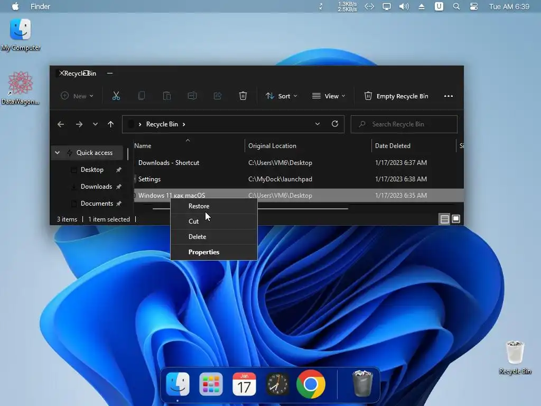The image size is (541, 406).
Task: Select Downloads in the navigation pane
Action: pos(96,187)
